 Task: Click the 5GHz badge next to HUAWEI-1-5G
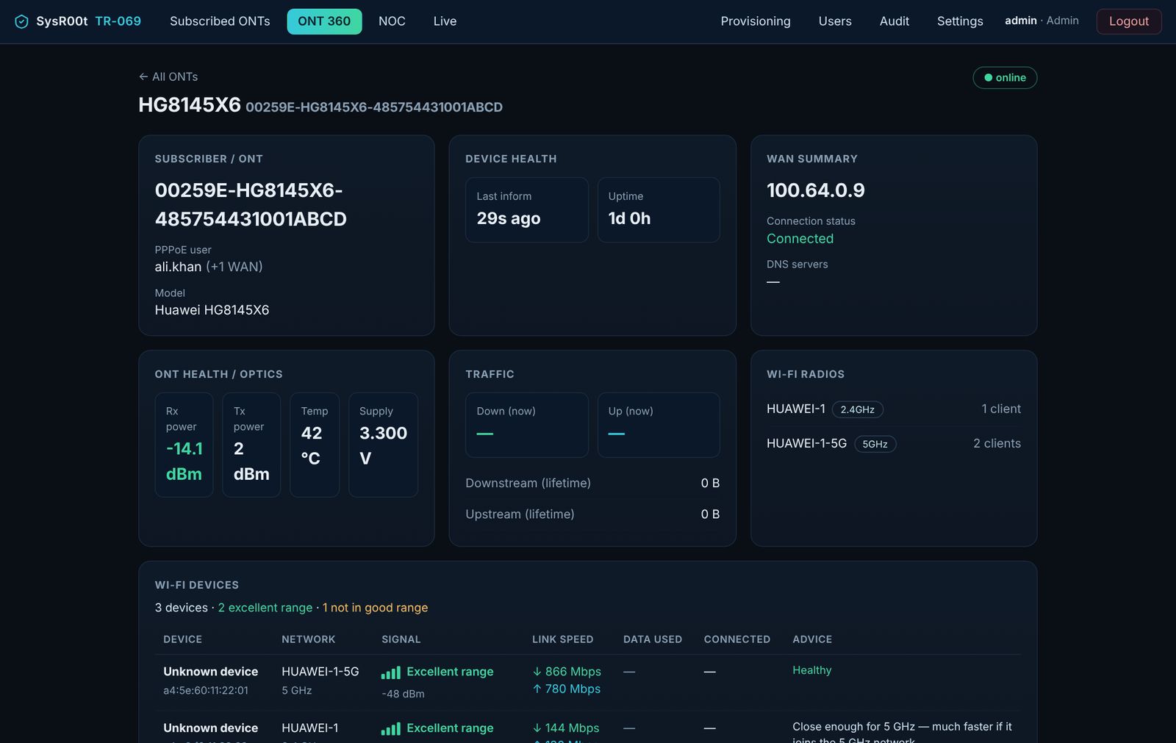pyautogui.click(x=875, y=444)
